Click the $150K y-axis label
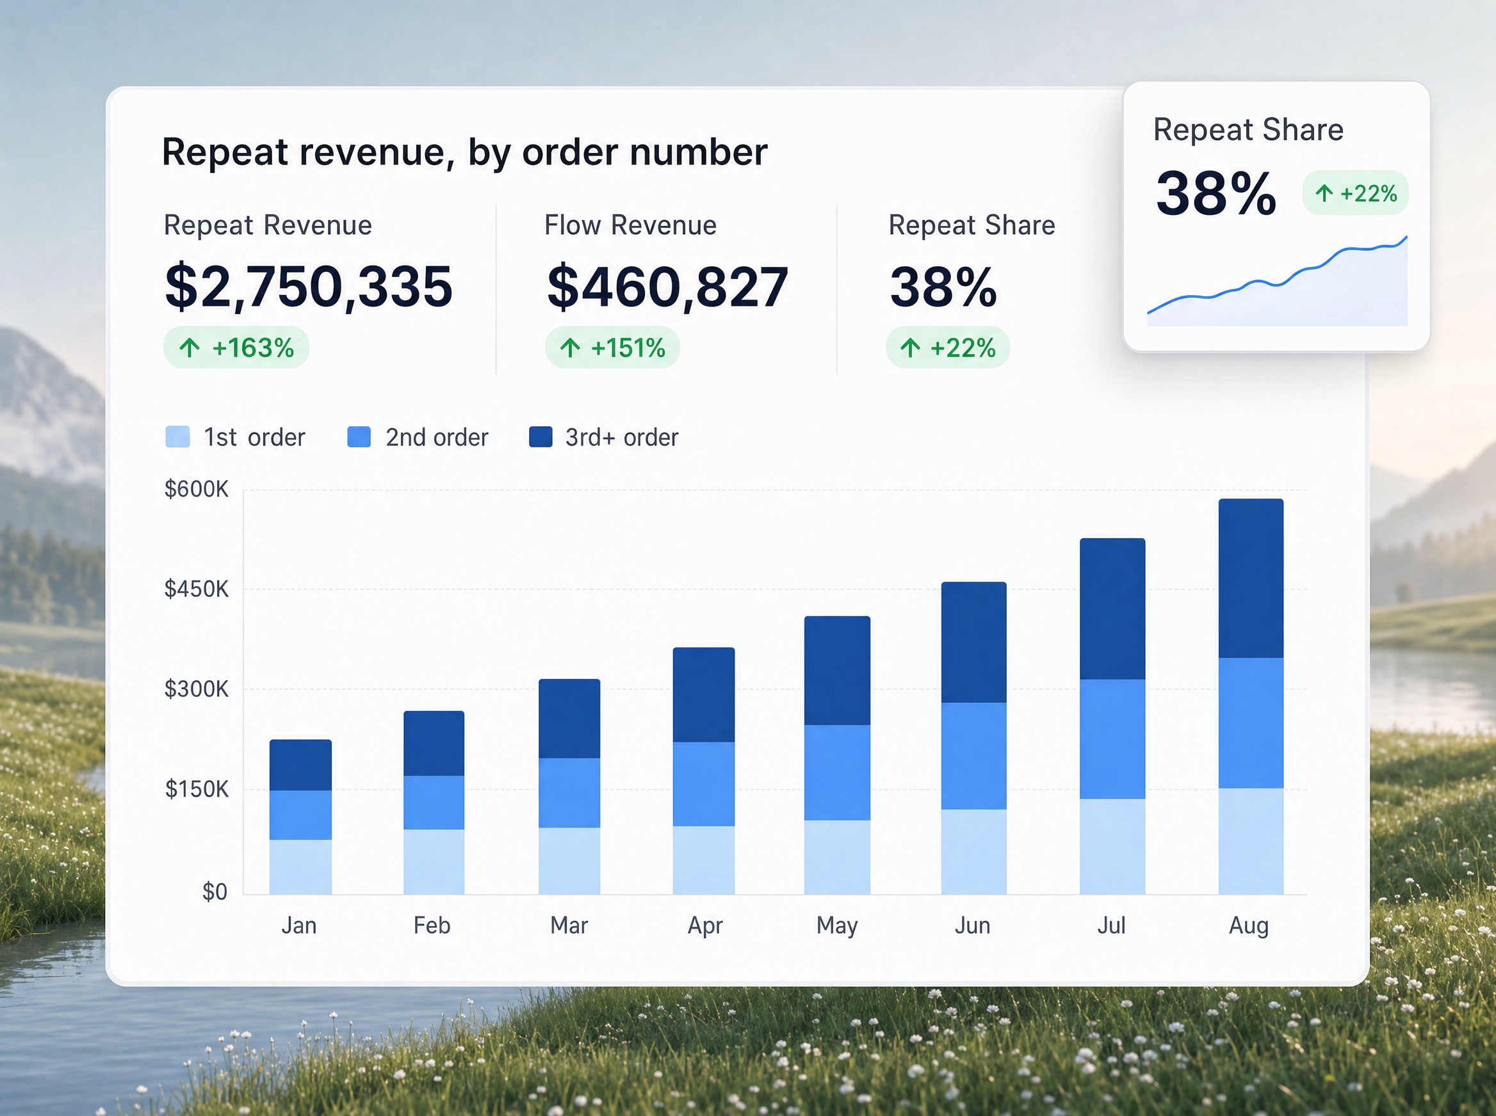This screenshot has height=1116, width=1496. point(197,789)
